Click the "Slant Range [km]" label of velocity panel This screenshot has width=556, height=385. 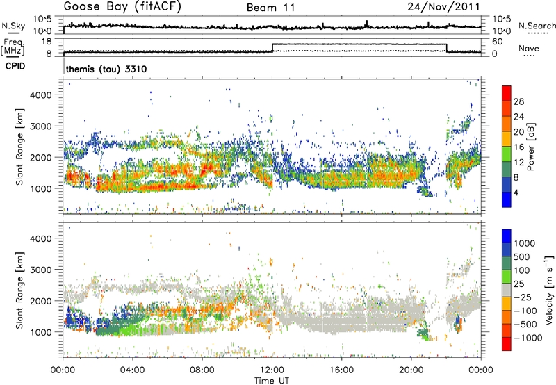click(19, 290)
